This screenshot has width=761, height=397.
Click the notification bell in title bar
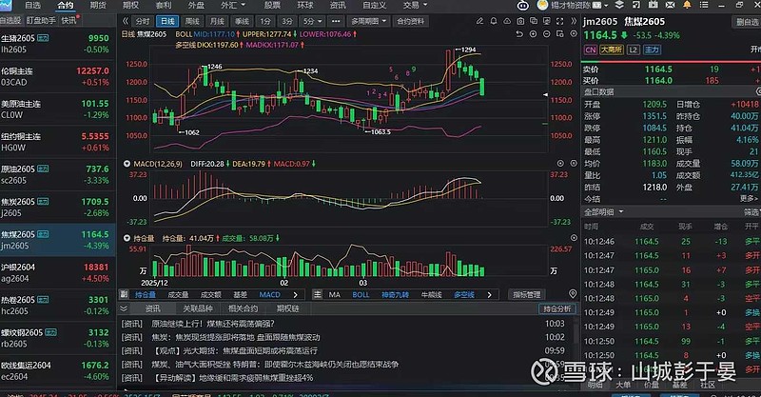(687, 5)
